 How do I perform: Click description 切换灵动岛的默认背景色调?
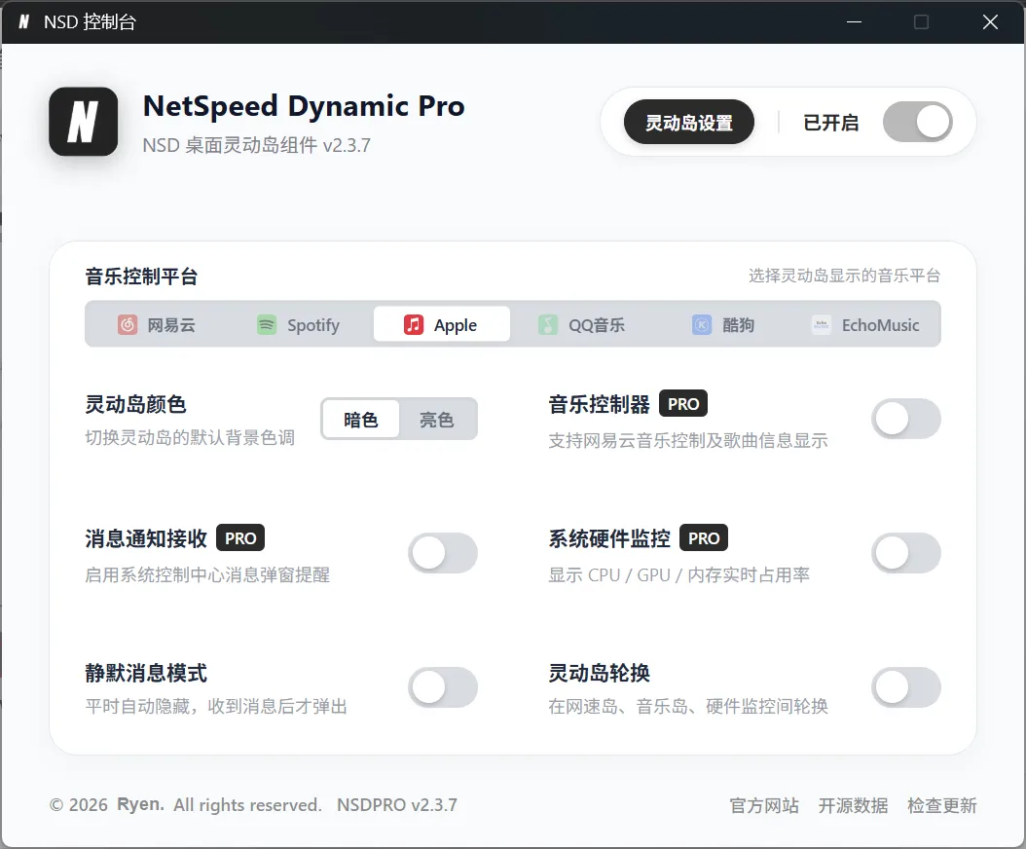(x=190, y=438)
